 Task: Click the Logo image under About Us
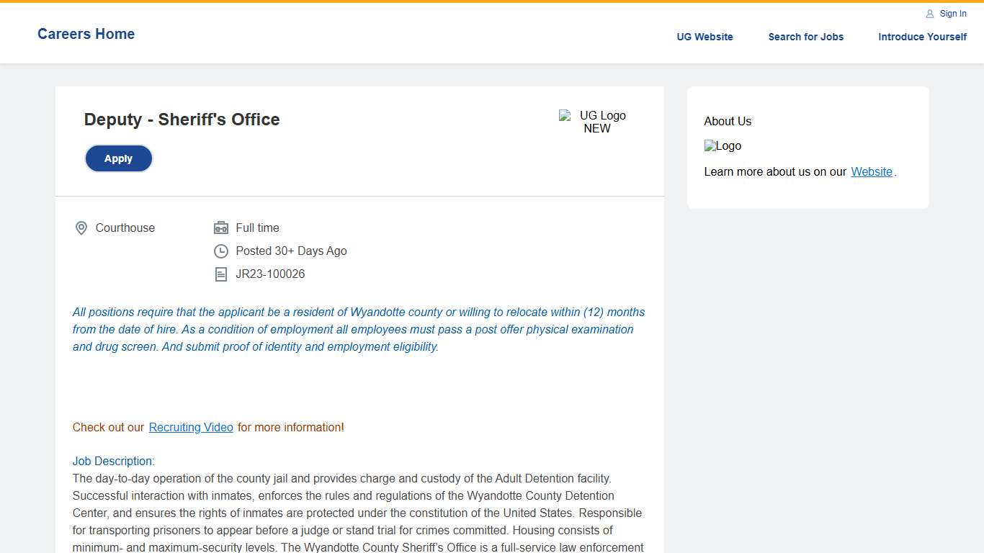click(723, 146)
